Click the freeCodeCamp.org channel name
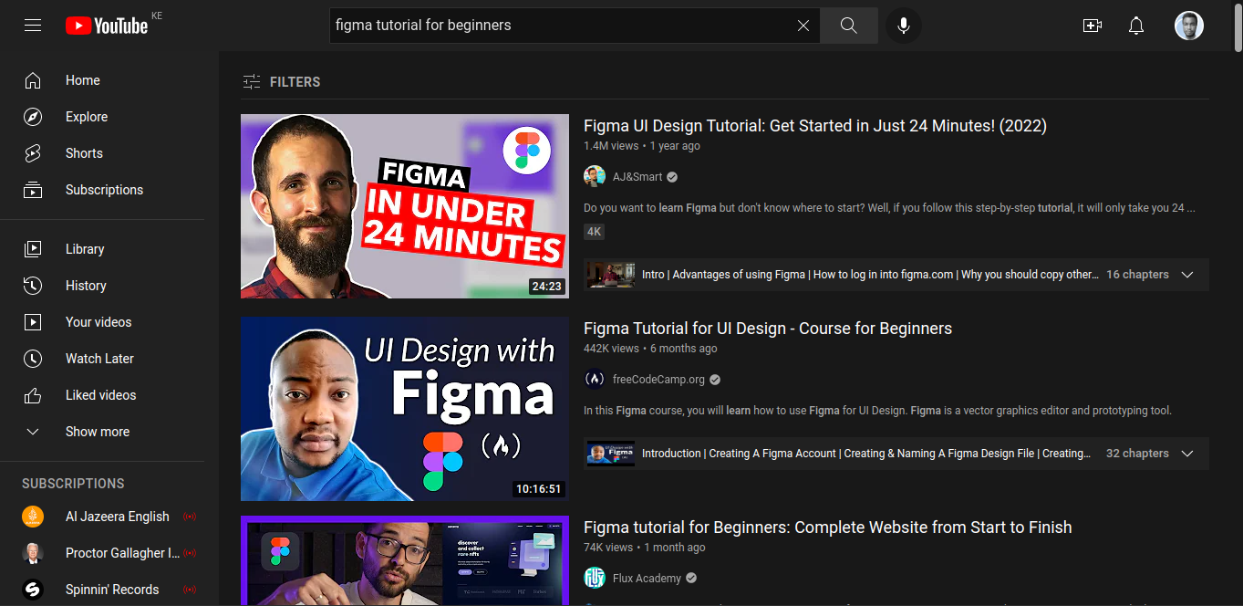 (x=658, y=380)
